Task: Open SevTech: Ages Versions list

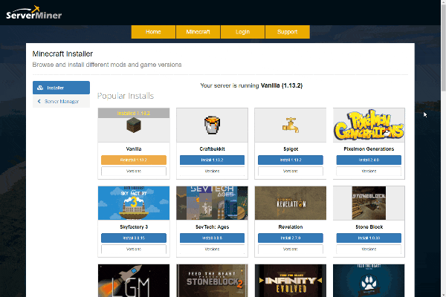Action: 212,249
